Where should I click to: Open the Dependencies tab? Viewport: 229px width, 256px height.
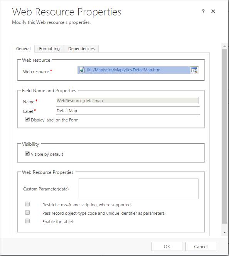81,49
